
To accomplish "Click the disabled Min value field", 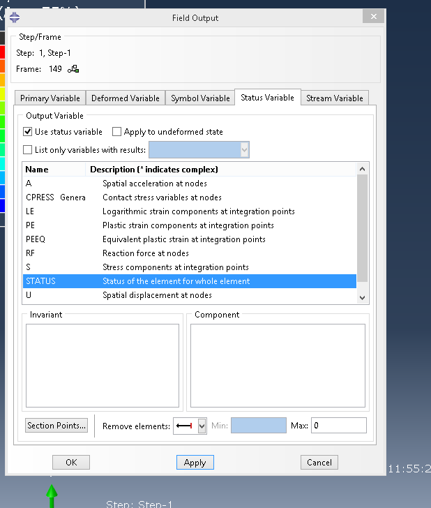I will click(x=259, y=426).
